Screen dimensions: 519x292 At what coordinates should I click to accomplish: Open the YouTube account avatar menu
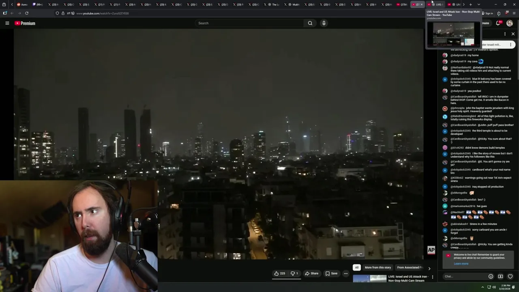point(509,23)
